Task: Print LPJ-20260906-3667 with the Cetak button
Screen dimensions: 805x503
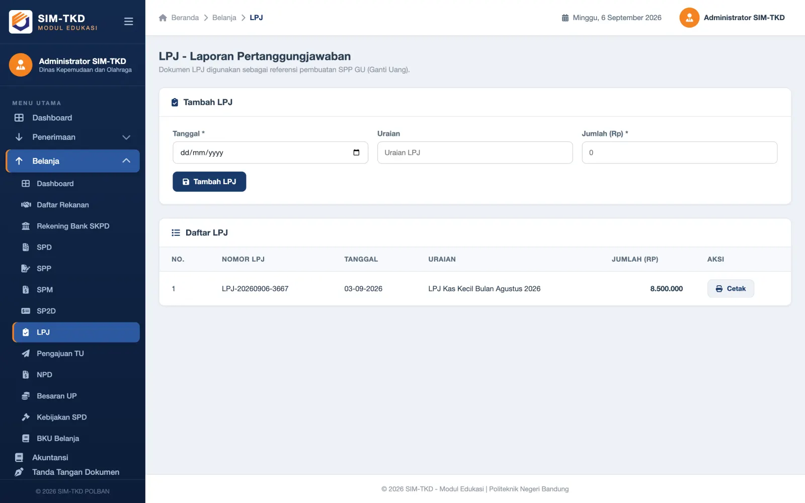Action: 731,289
